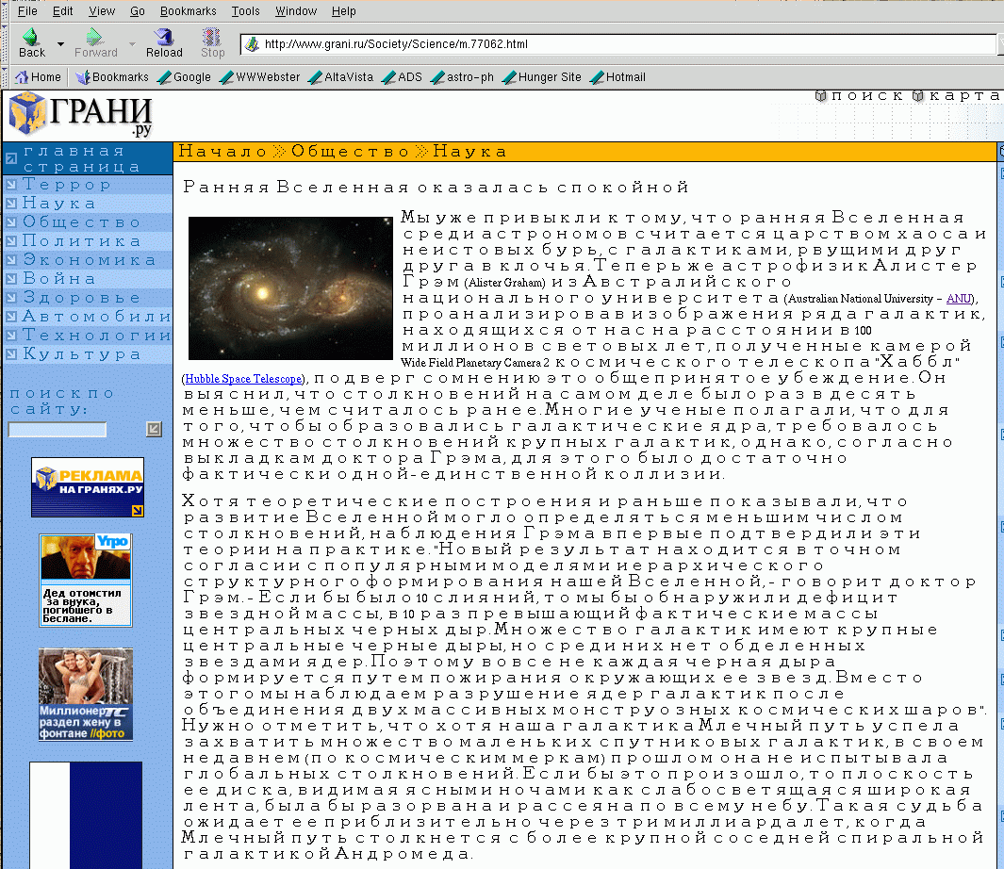Open the Технологии section
1004x869 pixels.
pyautogui.click(x=97, y=335)
